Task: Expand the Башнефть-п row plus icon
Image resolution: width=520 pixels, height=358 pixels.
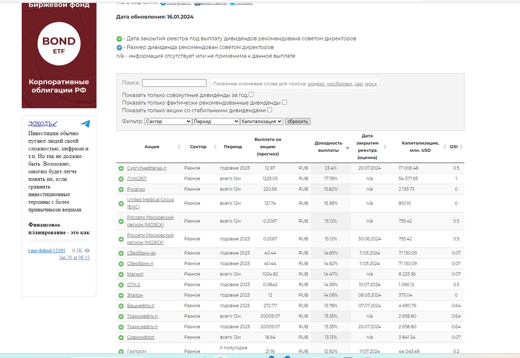Action: click(121, 306)
